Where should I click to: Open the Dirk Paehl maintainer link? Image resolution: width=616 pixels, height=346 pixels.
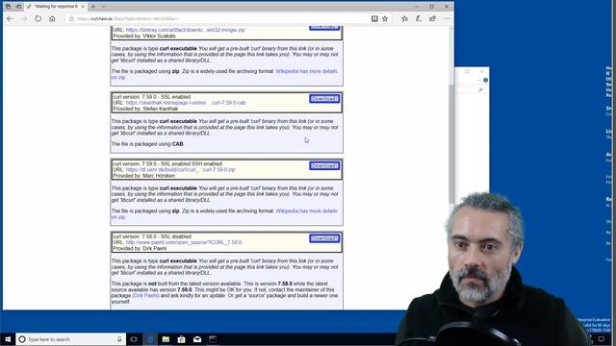coord(145,295)
